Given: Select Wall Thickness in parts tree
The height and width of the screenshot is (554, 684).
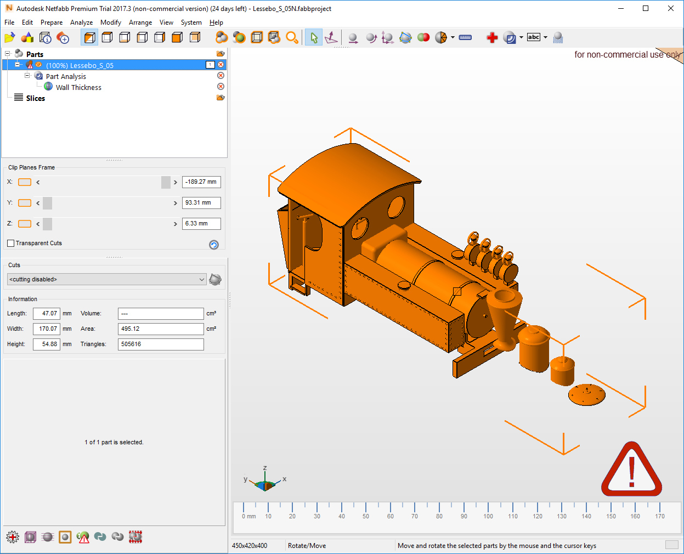Looking at the screenshot, I should [x=78, y=87].
